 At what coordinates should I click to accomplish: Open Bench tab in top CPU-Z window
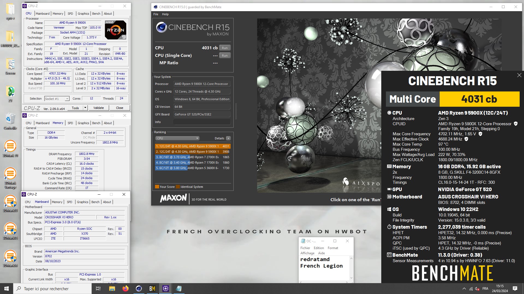point(96,14)
